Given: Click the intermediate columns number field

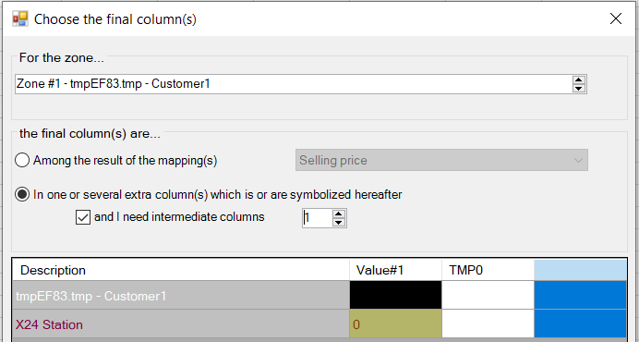Looking at the screenshot, I should coord(317,218).
